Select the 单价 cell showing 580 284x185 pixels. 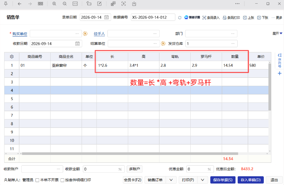coord(258,65)
